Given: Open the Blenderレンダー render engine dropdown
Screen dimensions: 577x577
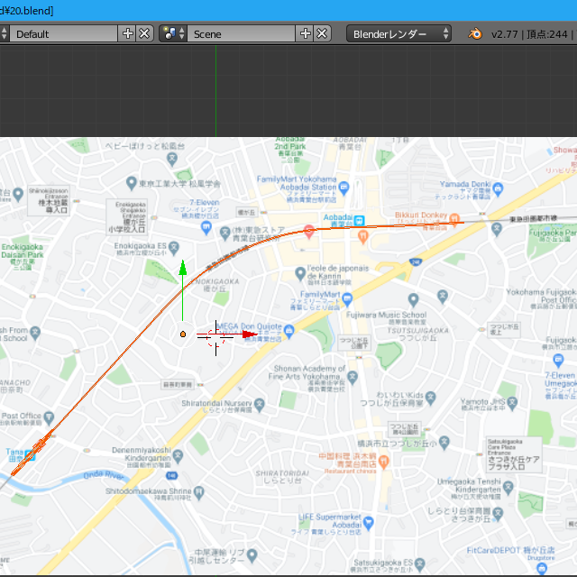Looking at the screenshot, I should point(398,34).
